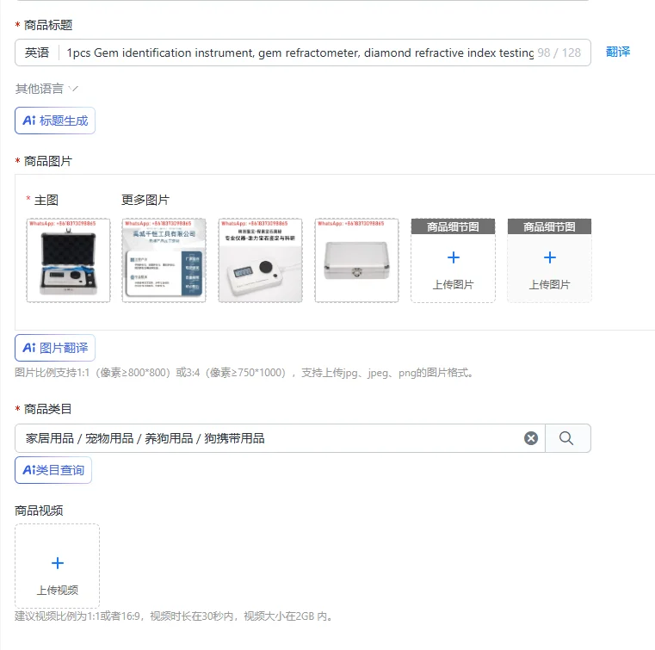The height and width of the screenshot is (650, 655).
Task: Click the 商品图片 section label
Action: coord(48,161)
